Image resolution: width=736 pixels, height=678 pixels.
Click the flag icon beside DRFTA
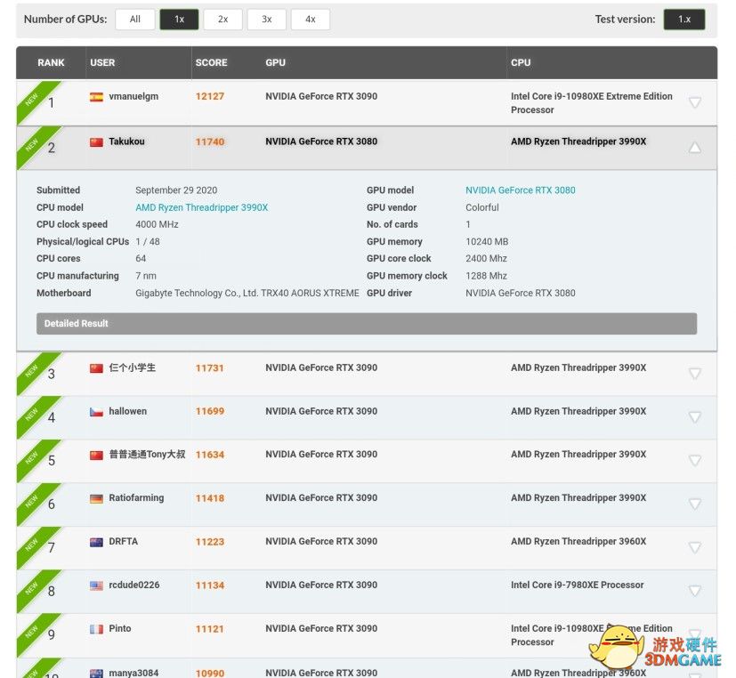96,542
